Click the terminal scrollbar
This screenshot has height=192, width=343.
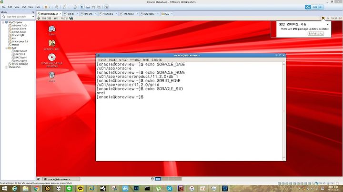click(x=284, y=111)
